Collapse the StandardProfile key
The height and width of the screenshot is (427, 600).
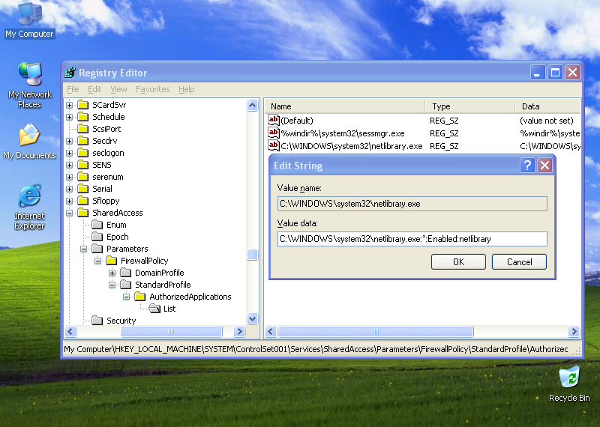click(112, 285)
